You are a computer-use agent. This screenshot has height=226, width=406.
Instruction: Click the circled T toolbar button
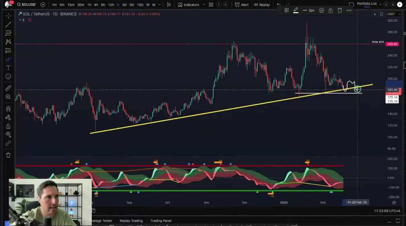219,5
